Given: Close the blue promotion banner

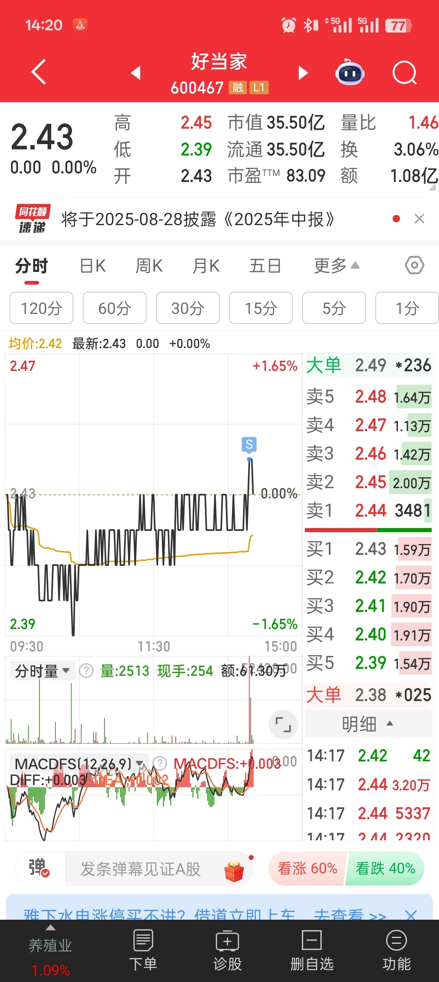Looking at the screenshot, I should 411,915.
